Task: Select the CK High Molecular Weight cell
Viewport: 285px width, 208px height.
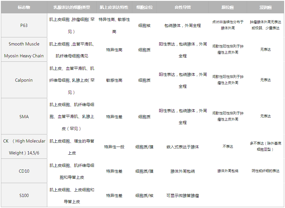Action: [24, 147]
